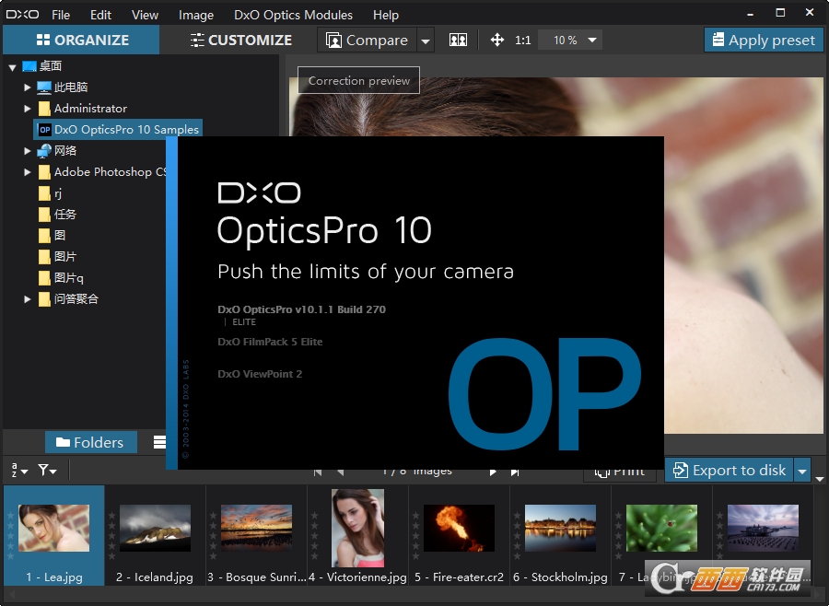Screen dimensions: 829x606
Task: Click the Correction preview label
Action: [359, 81]
